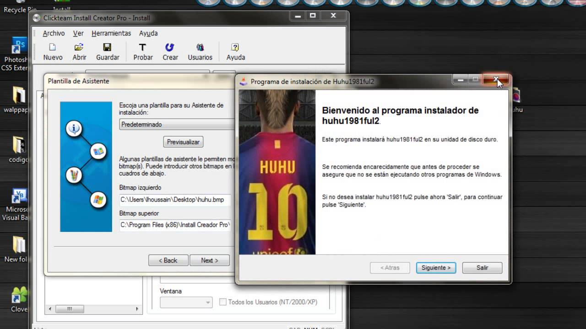Select the codigo folder on desktop
This screenshot has width=586, height=329.
click(19, 149)
